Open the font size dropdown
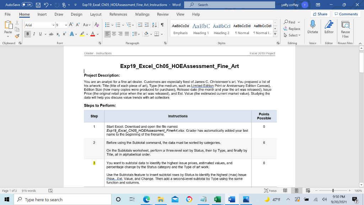 66,25
